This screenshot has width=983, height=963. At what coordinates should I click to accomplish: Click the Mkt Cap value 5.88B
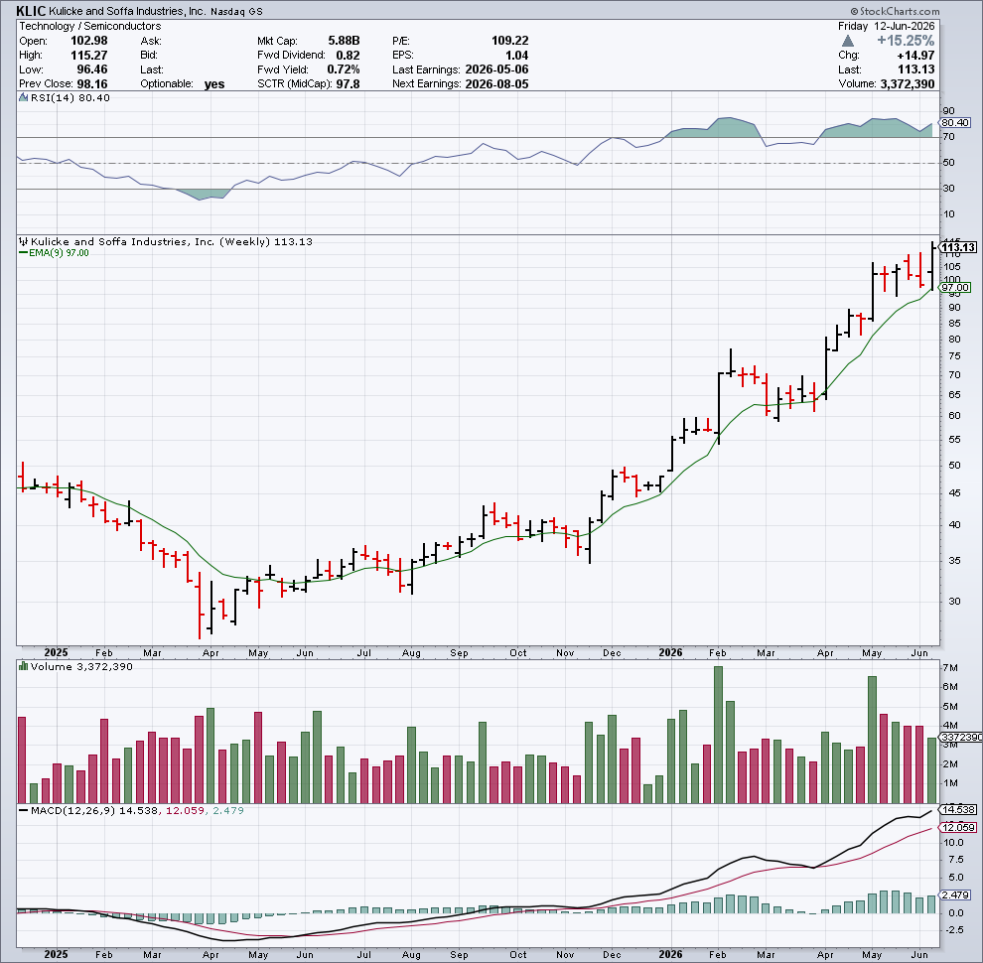tap(344, 41)
